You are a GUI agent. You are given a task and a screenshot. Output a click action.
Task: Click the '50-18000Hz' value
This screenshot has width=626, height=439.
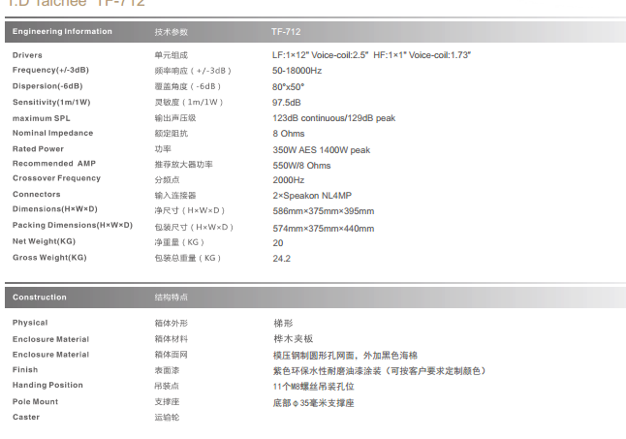click(x=297, y=71)
